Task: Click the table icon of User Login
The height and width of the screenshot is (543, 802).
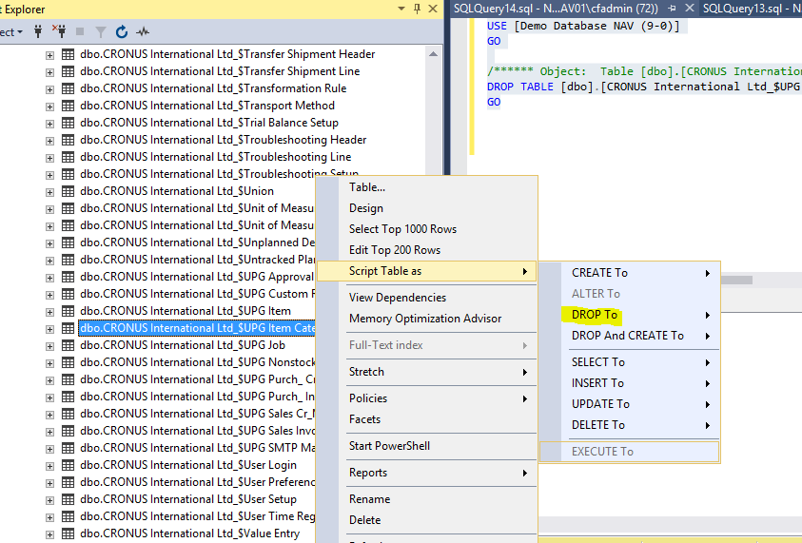Action: pyautogui.click(x=68, y=465)
